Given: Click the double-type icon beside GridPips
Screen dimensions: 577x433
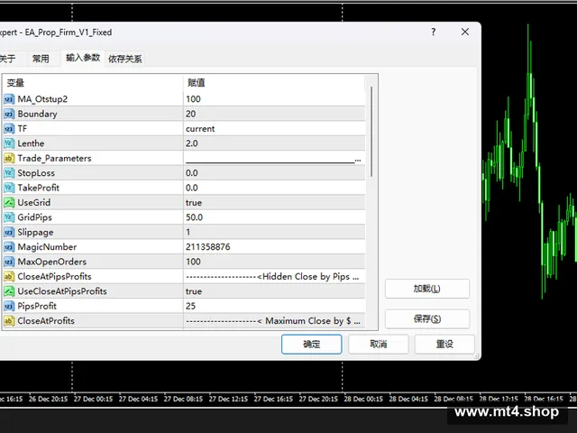Looking at the screenshot, I should pos(9,217).
